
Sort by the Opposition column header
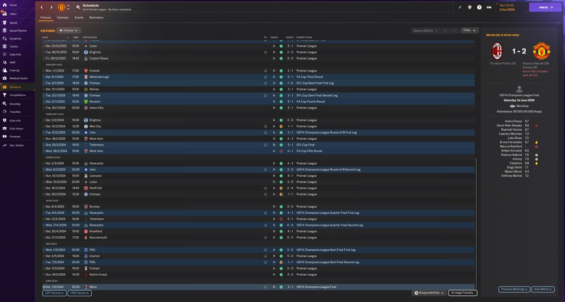90,37
